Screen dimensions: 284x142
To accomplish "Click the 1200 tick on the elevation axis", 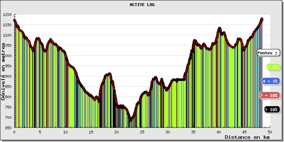I will click(7, 15).
